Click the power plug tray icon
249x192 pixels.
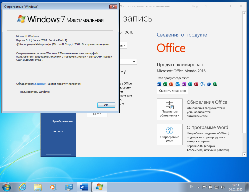[210, 187]
